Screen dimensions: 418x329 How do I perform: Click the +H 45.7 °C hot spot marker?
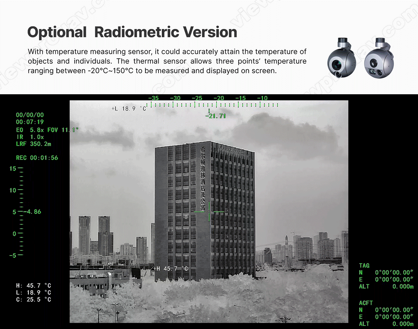171,268
